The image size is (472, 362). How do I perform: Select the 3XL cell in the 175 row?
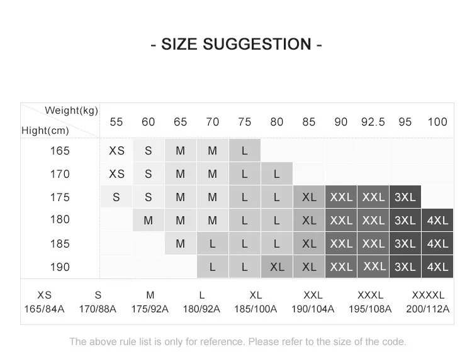pos(405,197)
